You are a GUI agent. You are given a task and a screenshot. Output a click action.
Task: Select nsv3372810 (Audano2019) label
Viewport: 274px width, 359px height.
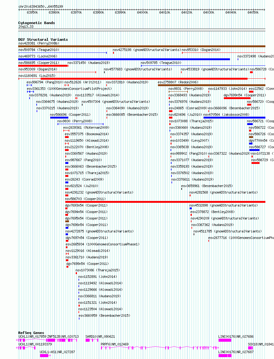click(127, 82)
